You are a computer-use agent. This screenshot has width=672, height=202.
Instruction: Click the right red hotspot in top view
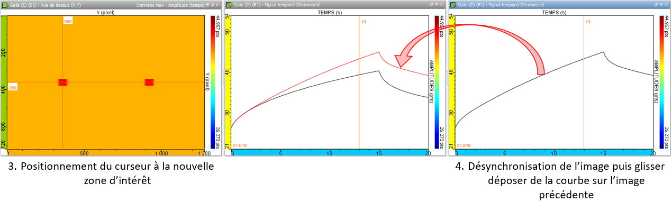pos(149,82)
